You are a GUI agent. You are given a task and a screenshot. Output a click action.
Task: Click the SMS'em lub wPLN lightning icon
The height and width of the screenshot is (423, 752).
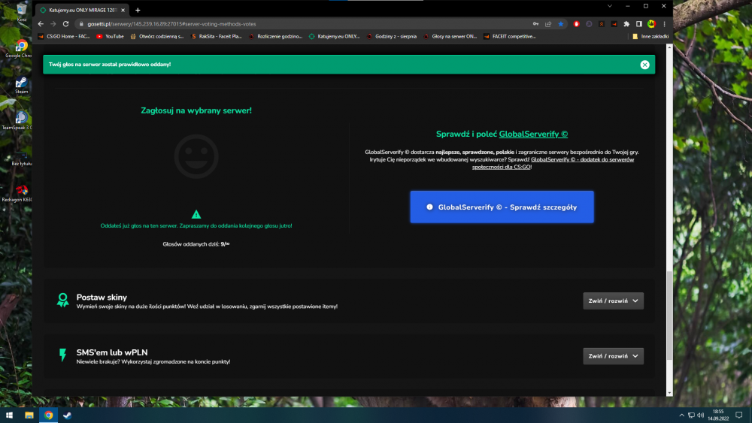[x=63, y=355]
